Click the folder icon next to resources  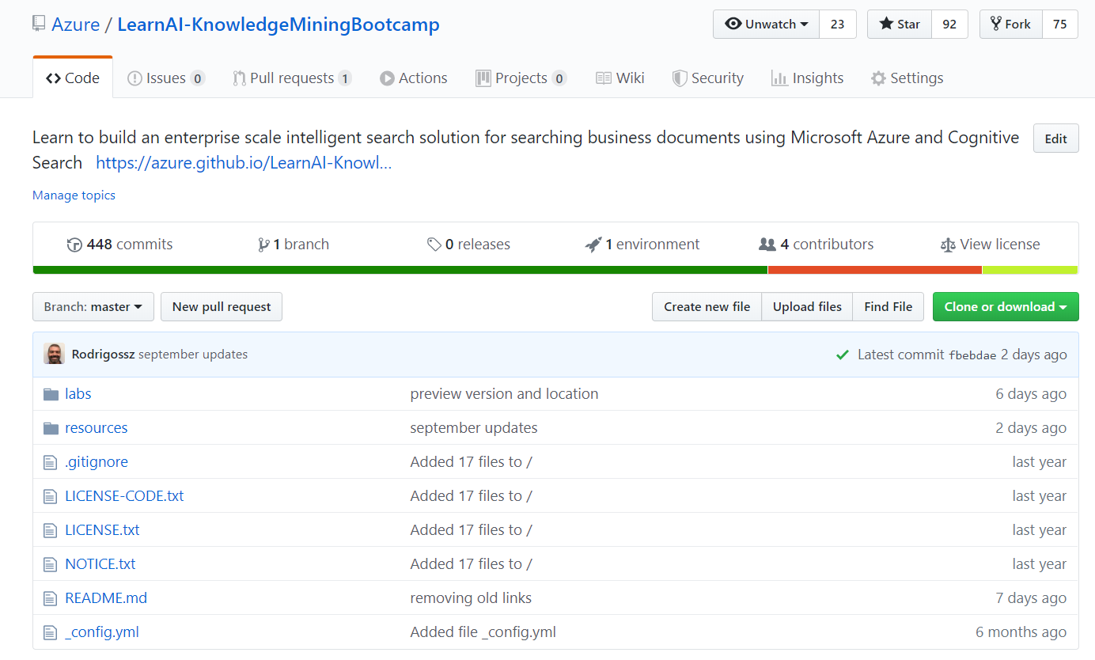[51, 428]
